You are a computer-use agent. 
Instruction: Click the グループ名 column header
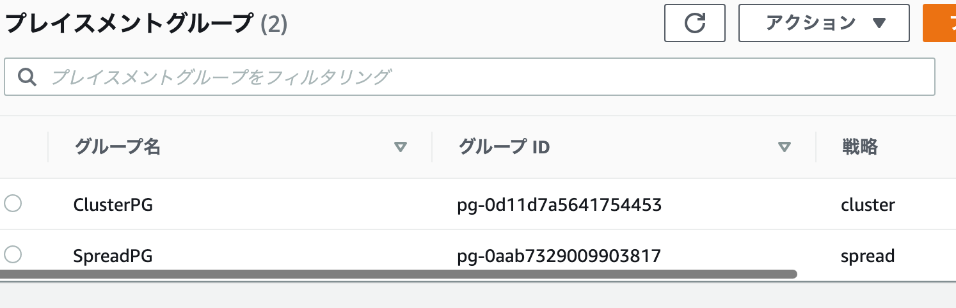118,148
